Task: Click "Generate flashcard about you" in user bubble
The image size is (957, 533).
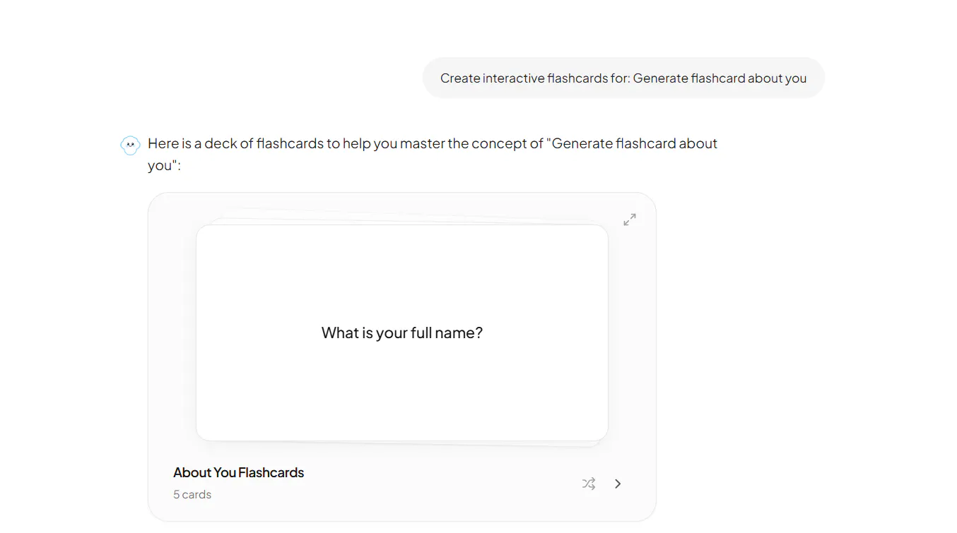Action: pyautogui.click(x=720, y=78)
